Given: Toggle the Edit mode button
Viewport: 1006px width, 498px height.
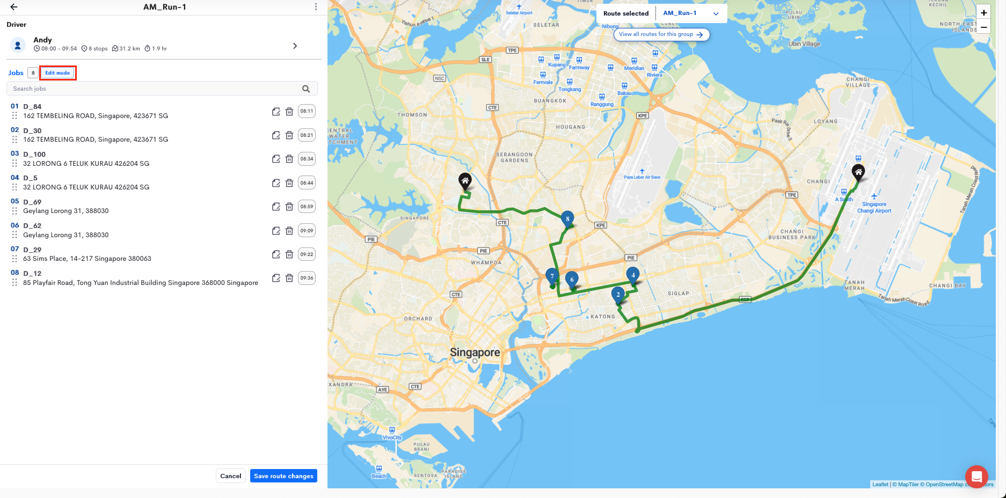Looking at the screenshot, I should pyautogui.click(x=57, y=73).
